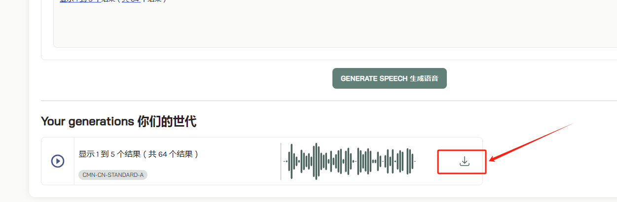Click the CMN-CN-STANDARD-A voice tag
Image resolution: width=617 pixels, height=202 pixels.
pos(113,175)
